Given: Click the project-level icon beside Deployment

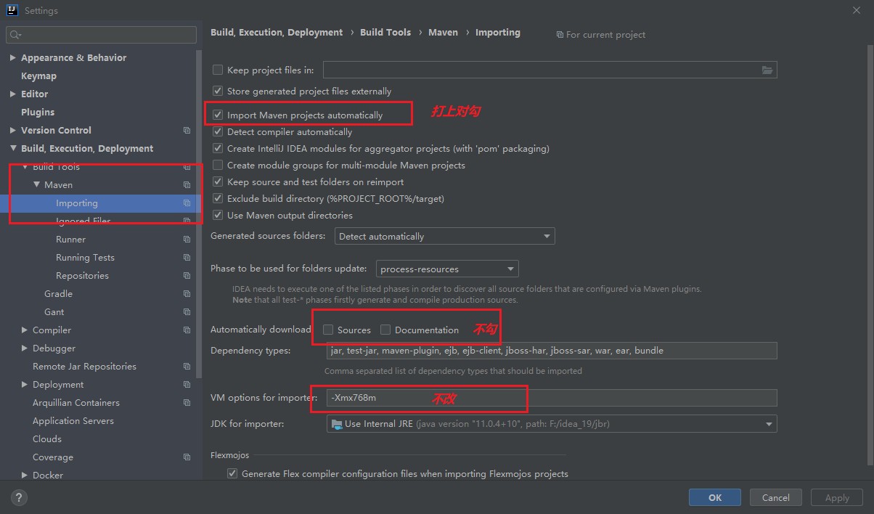Looking at the screenshot, I should (187, 385).
